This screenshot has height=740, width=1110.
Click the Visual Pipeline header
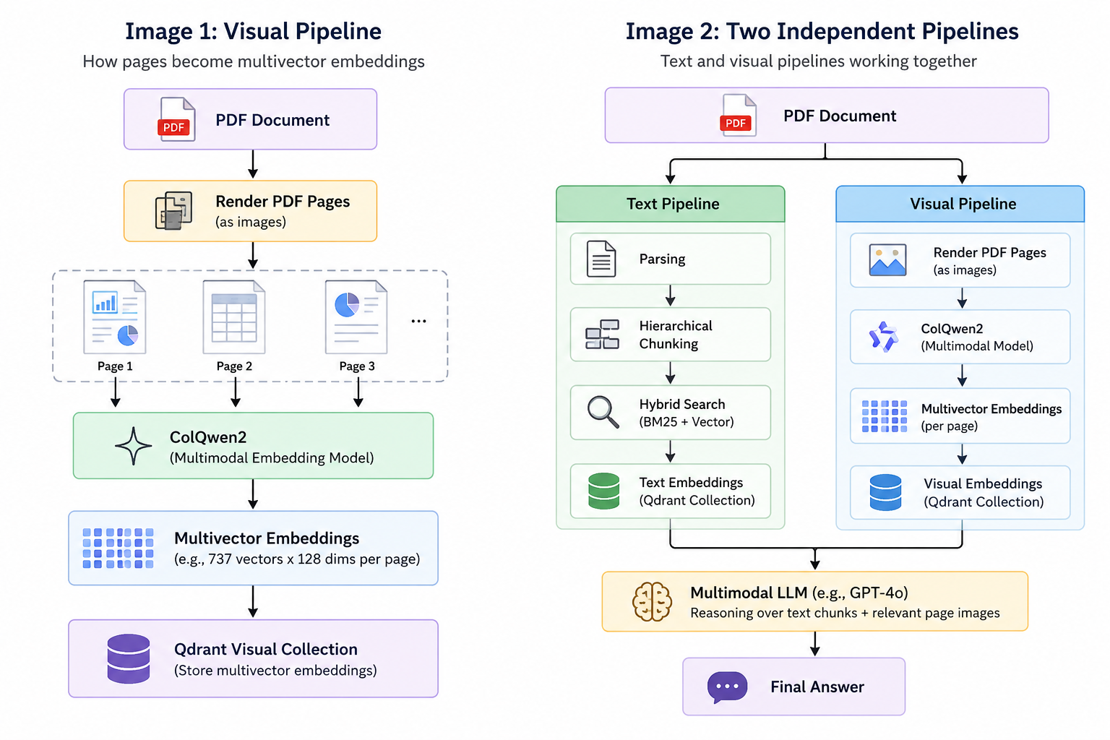pyautogui.click(x=960, y=204)
